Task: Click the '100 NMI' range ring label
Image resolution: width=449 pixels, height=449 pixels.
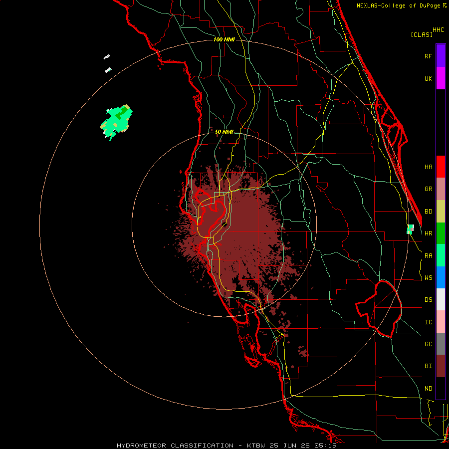Action: tap(224, 39)
